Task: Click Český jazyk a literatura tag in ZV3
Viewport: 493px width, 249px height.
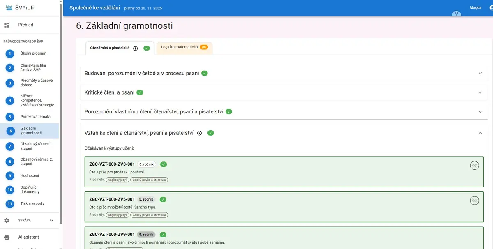Action: (x=149, y=180)
